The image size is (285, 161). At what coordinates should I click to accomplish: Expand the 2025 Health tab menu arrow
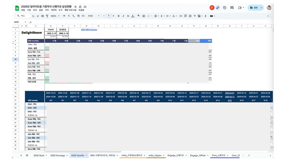pyautogui.click(x=86, y=155)
